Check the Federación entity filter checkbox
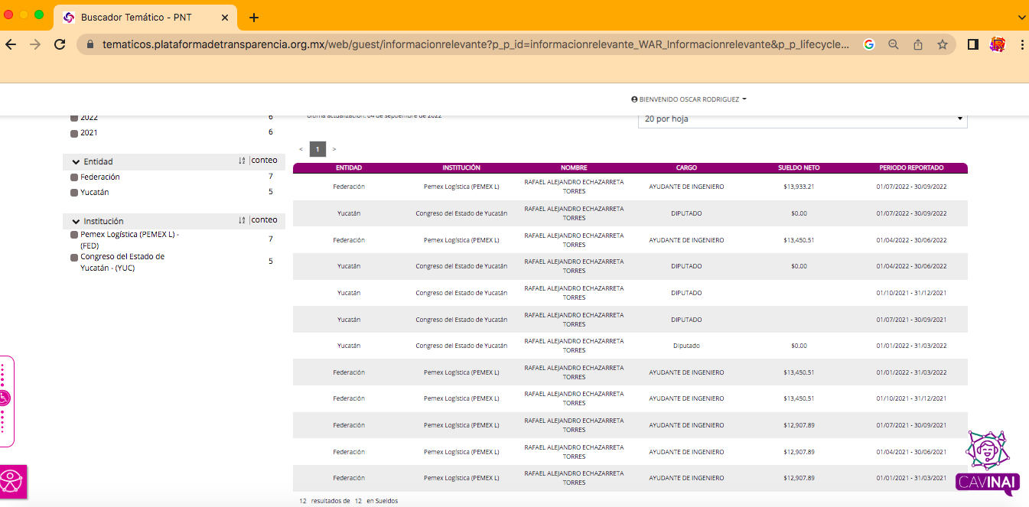 coord(74,178)
